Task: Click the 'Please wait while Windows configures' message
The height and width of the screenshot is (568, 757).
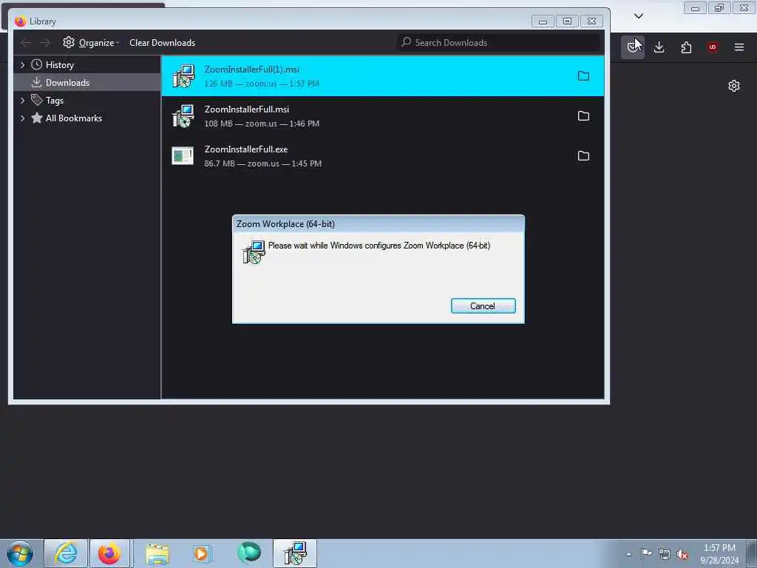Action: [379, 246]
